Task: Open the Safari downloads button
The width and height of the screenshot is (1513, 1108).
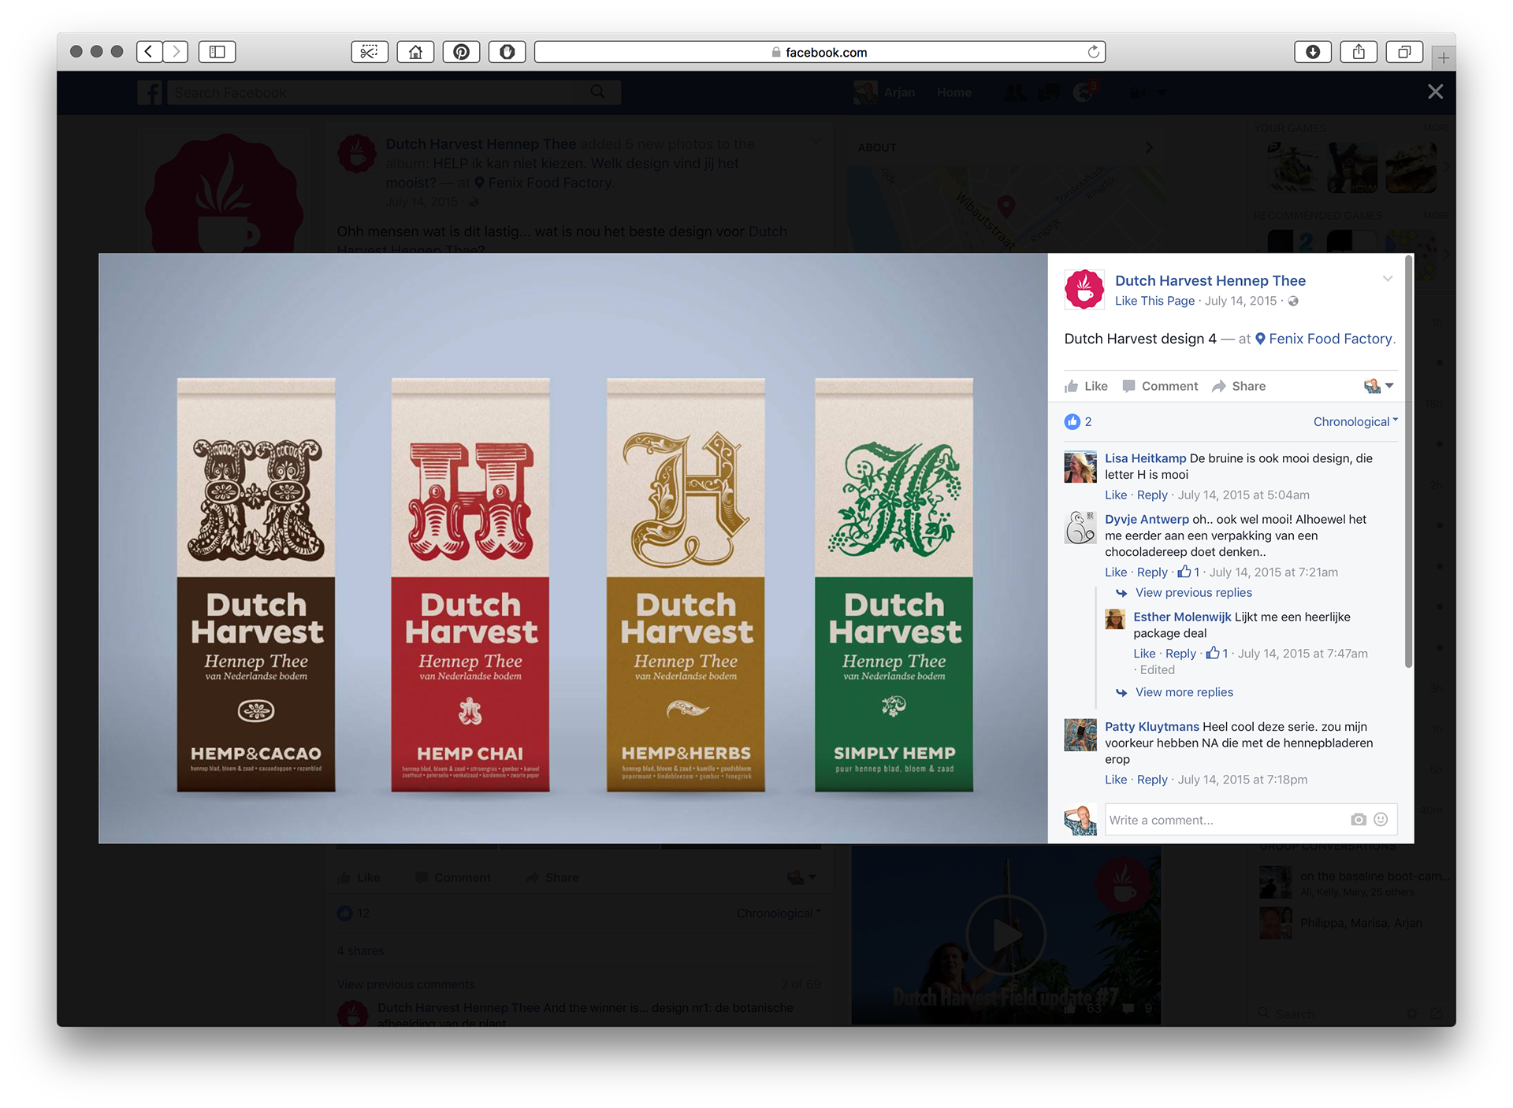Action: 1313,52
